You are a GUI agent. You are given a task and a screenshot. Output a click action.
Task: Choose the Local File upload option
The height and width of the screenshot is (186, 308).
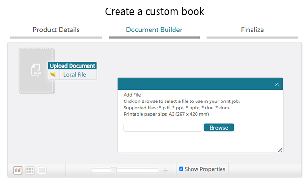(x=75, y=75)
